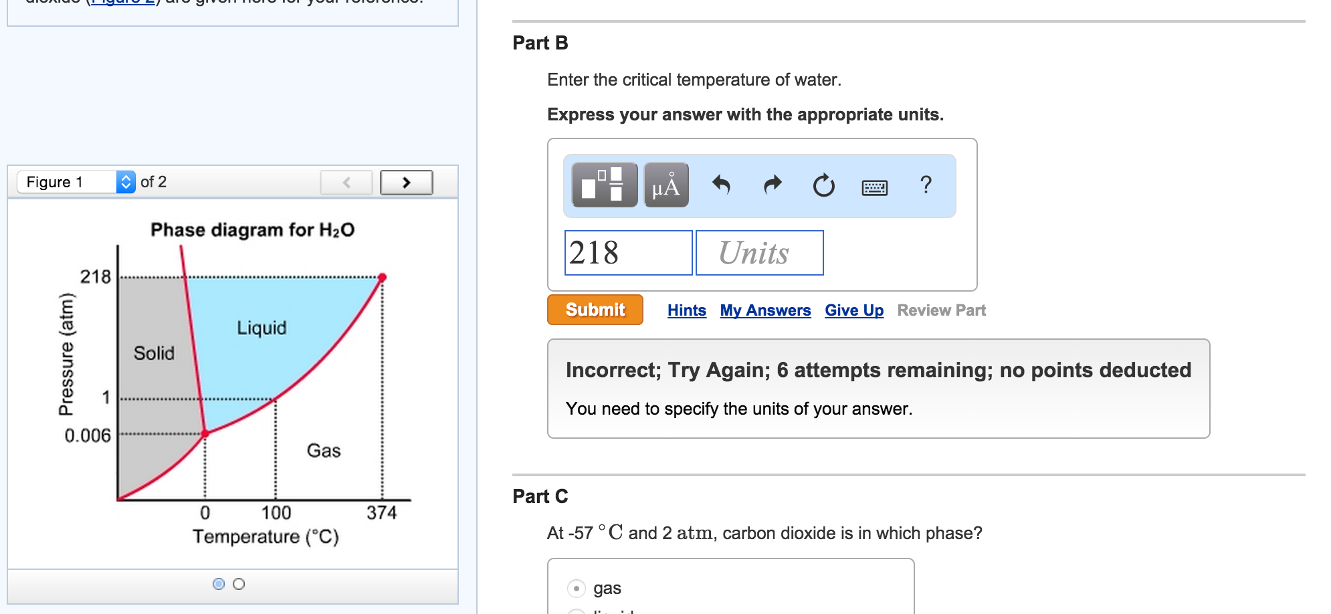Open the µÅ symbols palette
Viewport: 1331px width, 614px height.
pos(666,185)
